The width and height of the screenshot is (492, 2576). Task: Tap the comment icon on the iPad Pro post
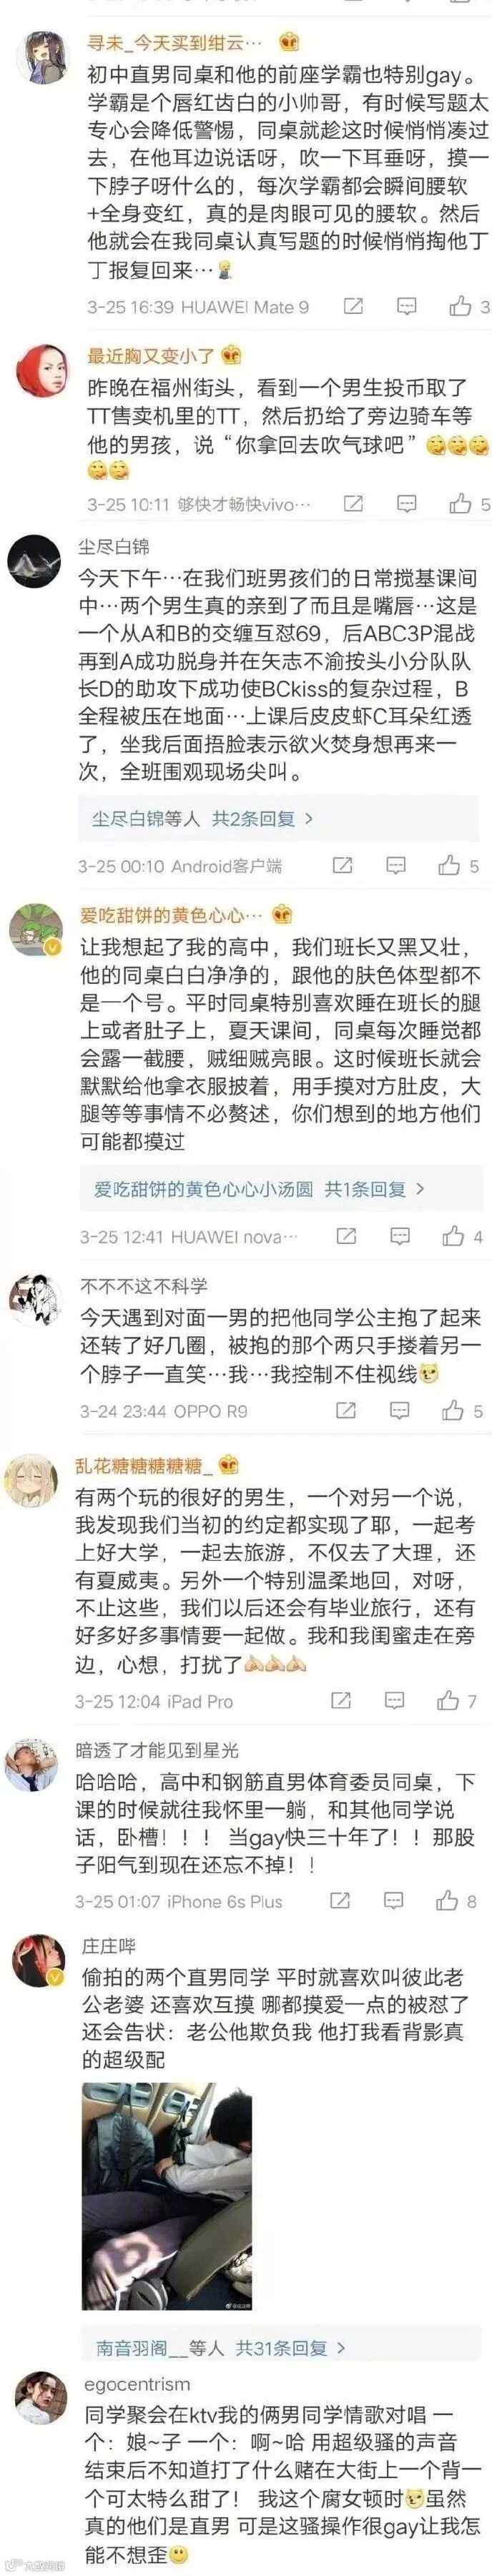click(x=395, y=1700)
